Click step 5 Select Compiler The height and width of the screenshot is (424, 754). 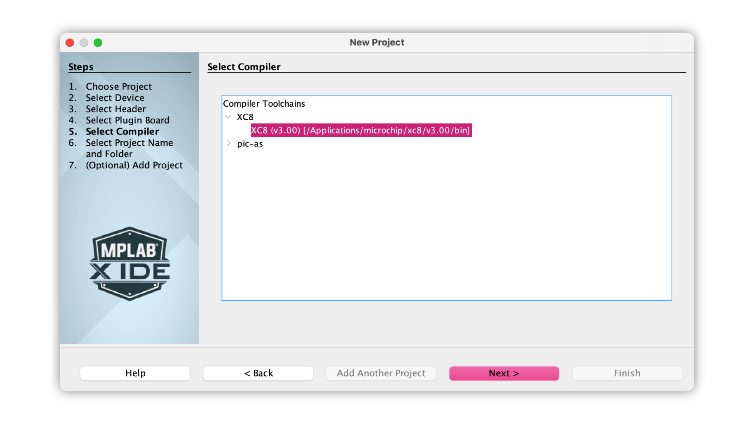tap(122, 132)
